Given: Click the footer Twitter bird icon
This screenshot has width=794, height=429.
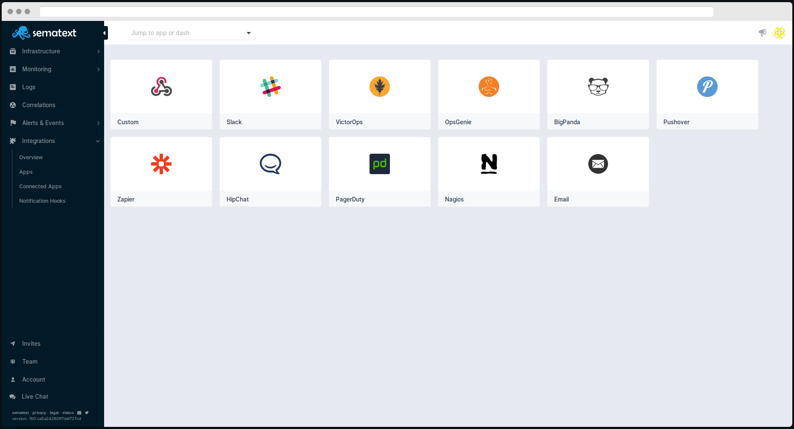Looking at the screenshot, I should 87,413.
